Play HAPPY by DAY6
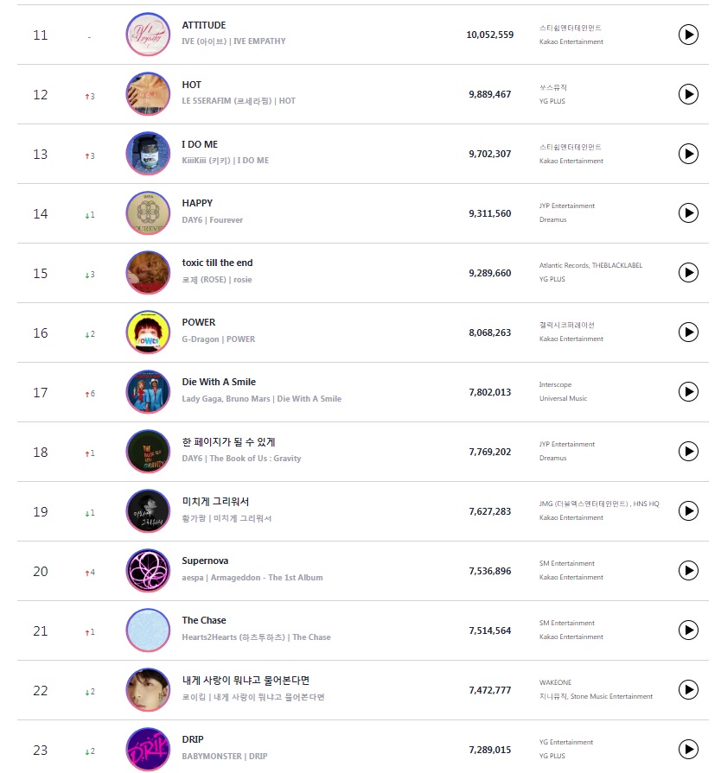 pos(688,213)
